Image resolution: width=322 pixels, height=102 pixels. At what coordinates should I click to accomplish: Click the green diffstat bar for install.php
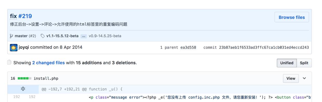click(x=24, y=78)
